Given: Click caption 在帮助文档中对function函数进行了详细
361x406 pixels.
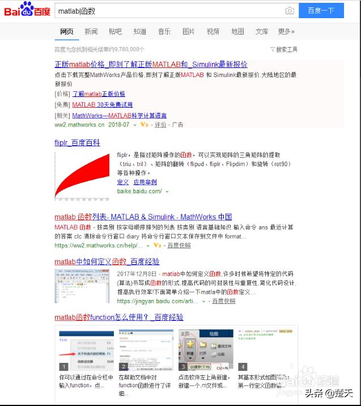Looking at the screenshot, I should pos(145,385).
